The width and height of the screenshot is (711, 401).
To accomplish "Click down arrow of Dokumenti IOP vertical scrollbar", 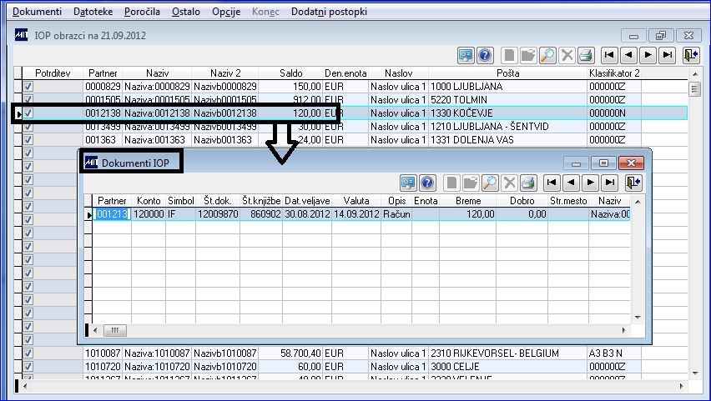I will click(x=638, y=317).
